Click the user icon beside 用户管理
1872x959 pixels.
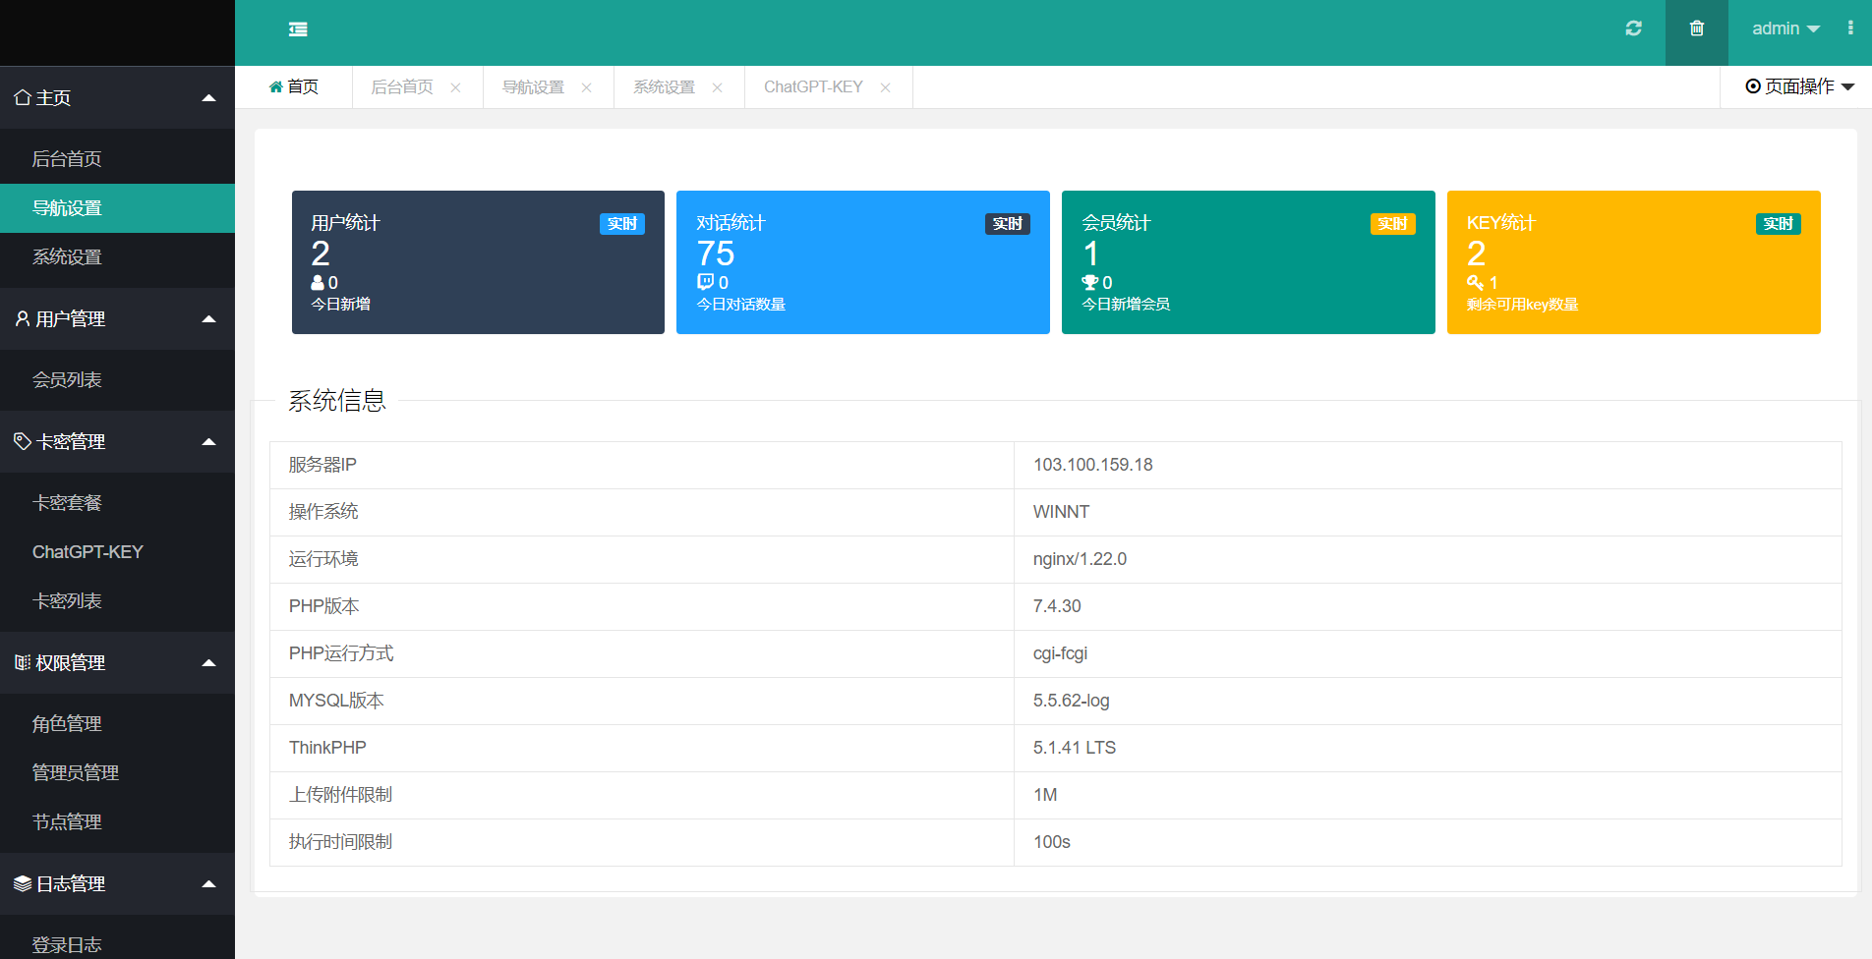point(23,318)
